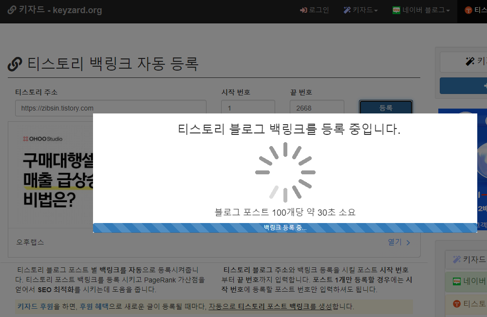Click the loading spinner in the dialog
487x317 pixels.
[x=285, y=172]
